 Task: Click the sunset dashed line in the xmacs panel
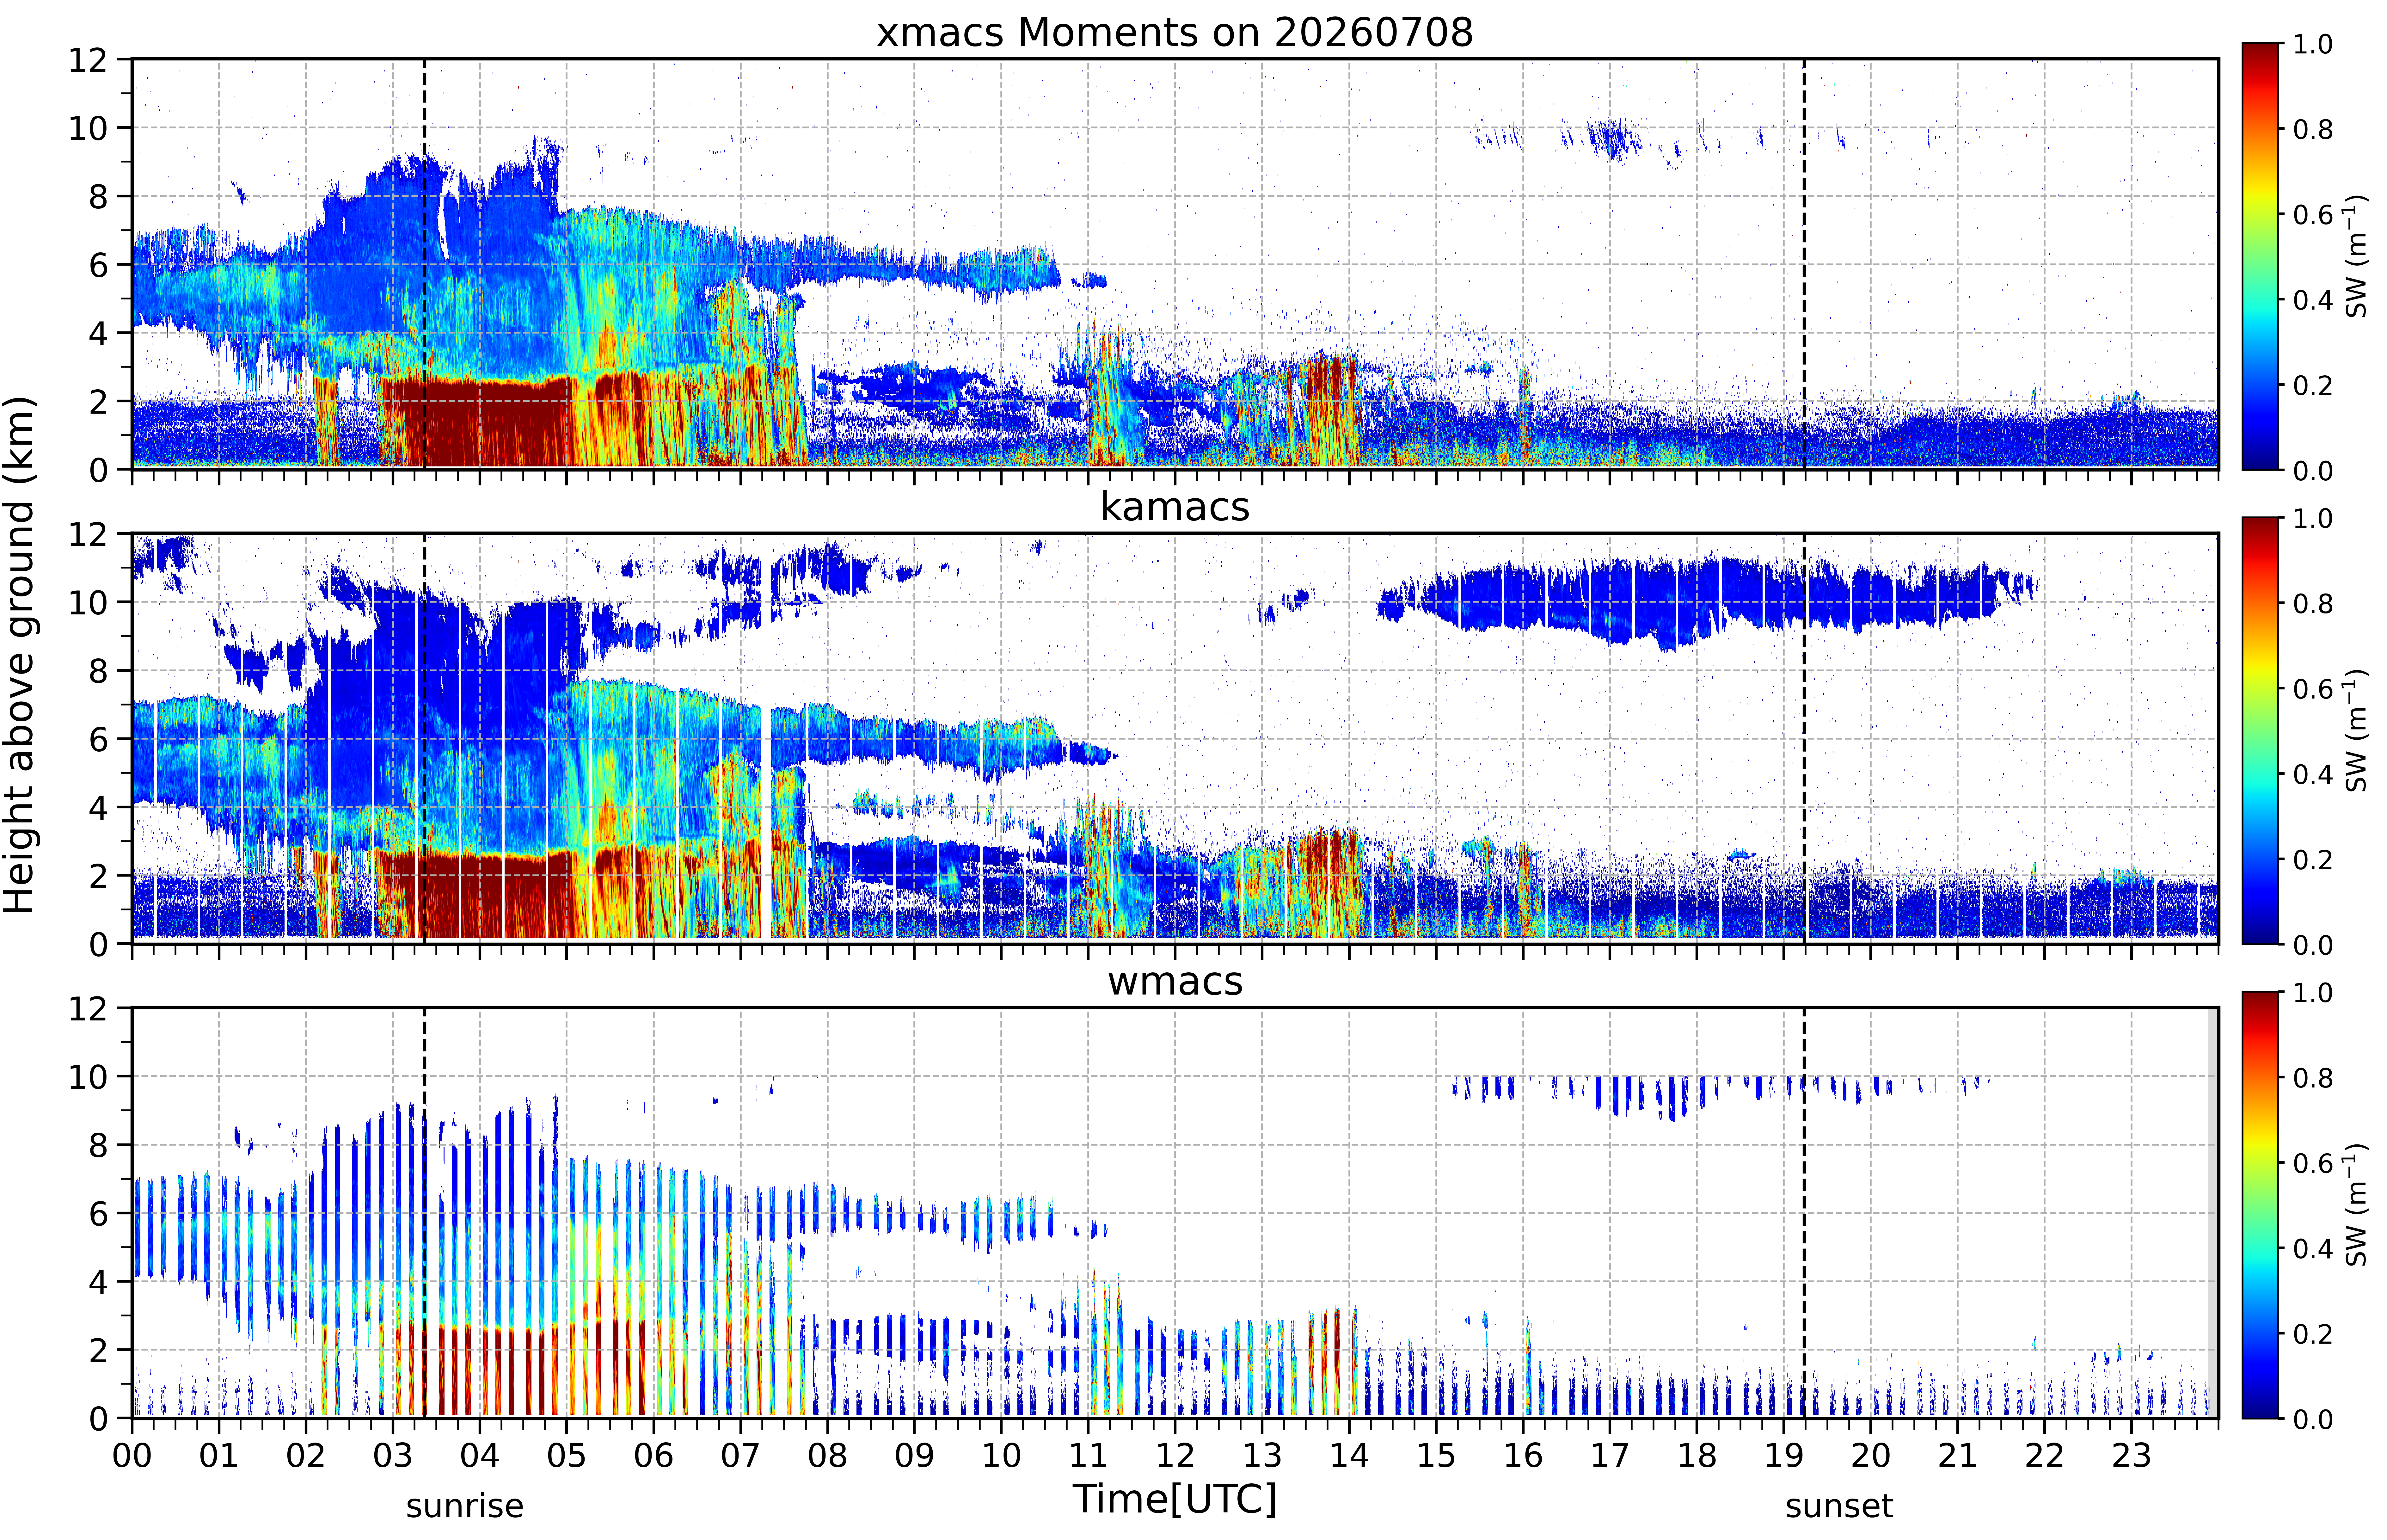(1804, 264)
